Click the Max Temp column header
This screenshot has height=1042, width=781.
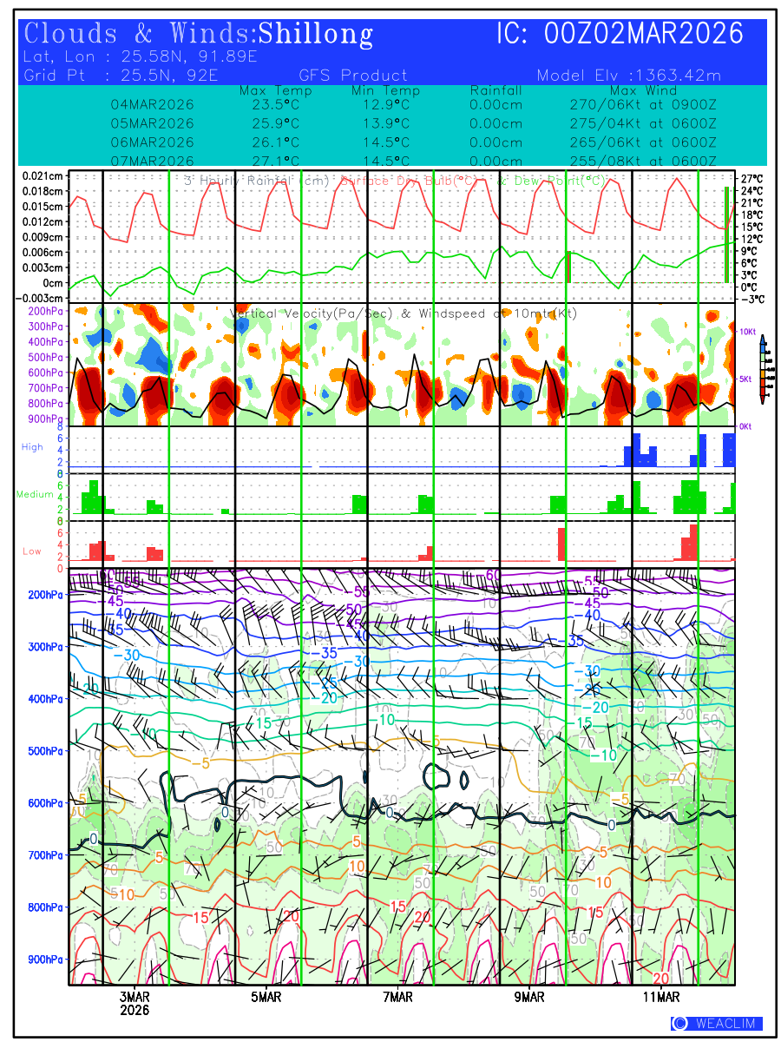275,90
